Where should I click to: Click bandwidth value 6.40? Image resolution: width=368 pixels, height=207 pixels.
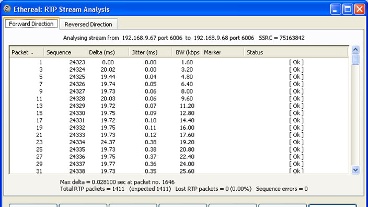187,84
